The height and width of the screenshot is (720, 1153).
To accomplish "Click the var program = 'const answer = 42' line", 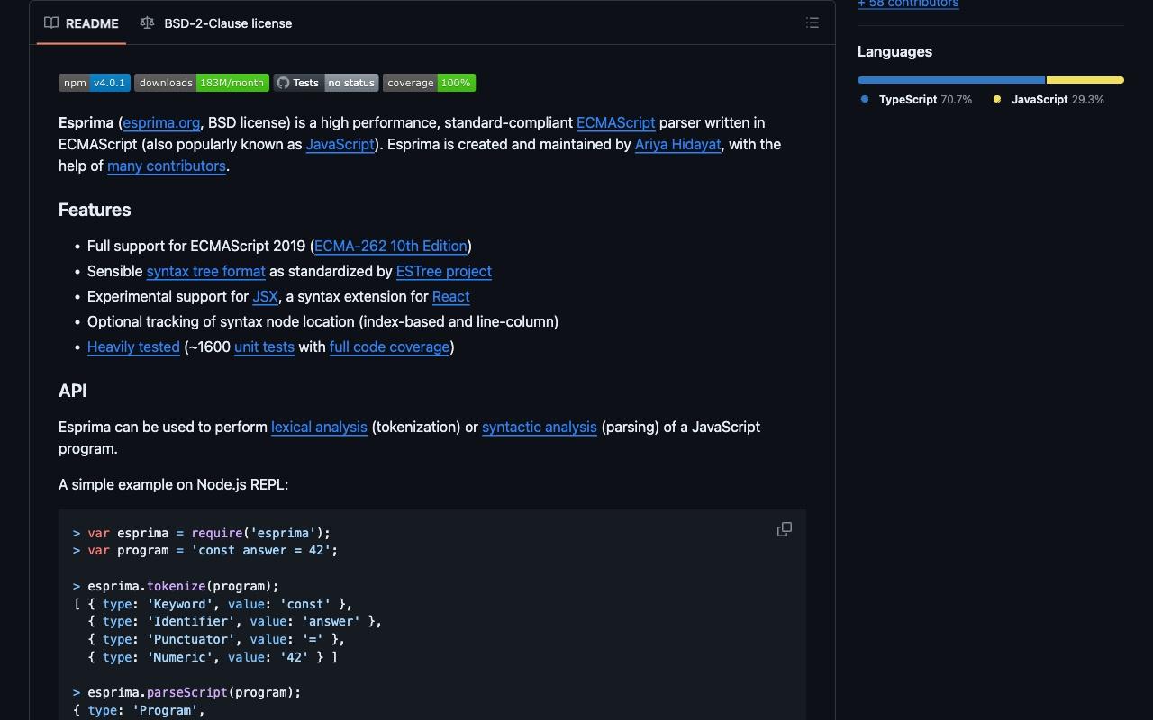I will pos(205,550).
